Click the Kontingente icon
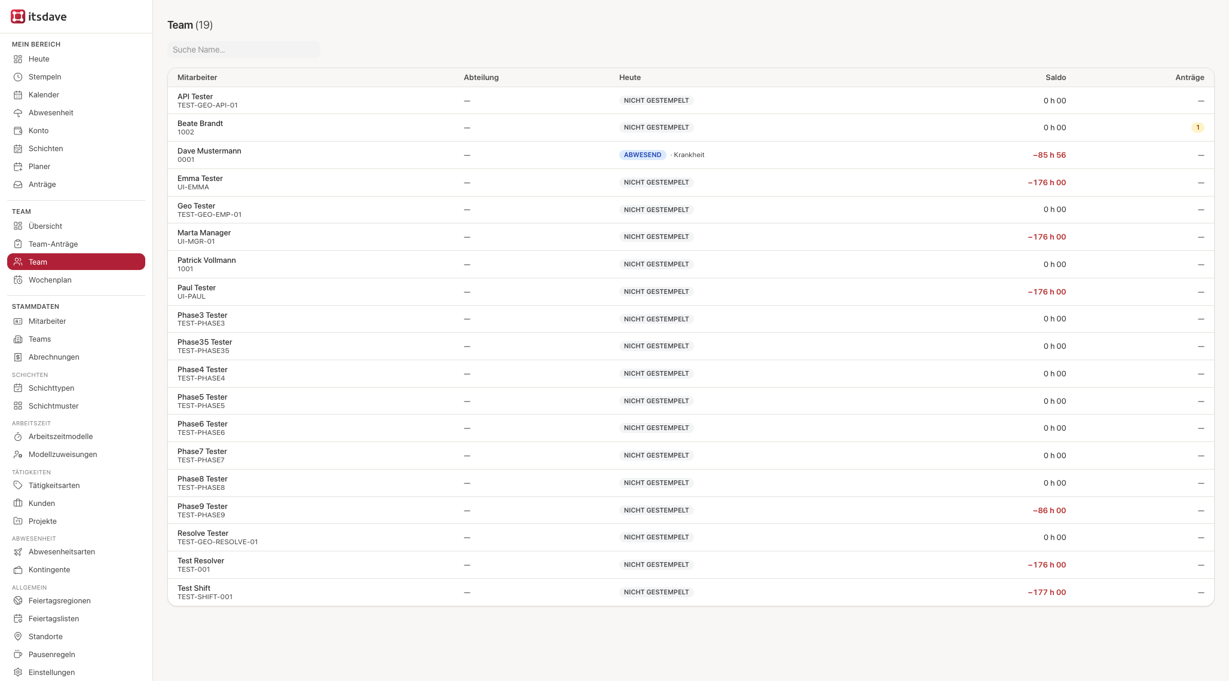The height and width of the screenshot is (681, 1229). 18,570
